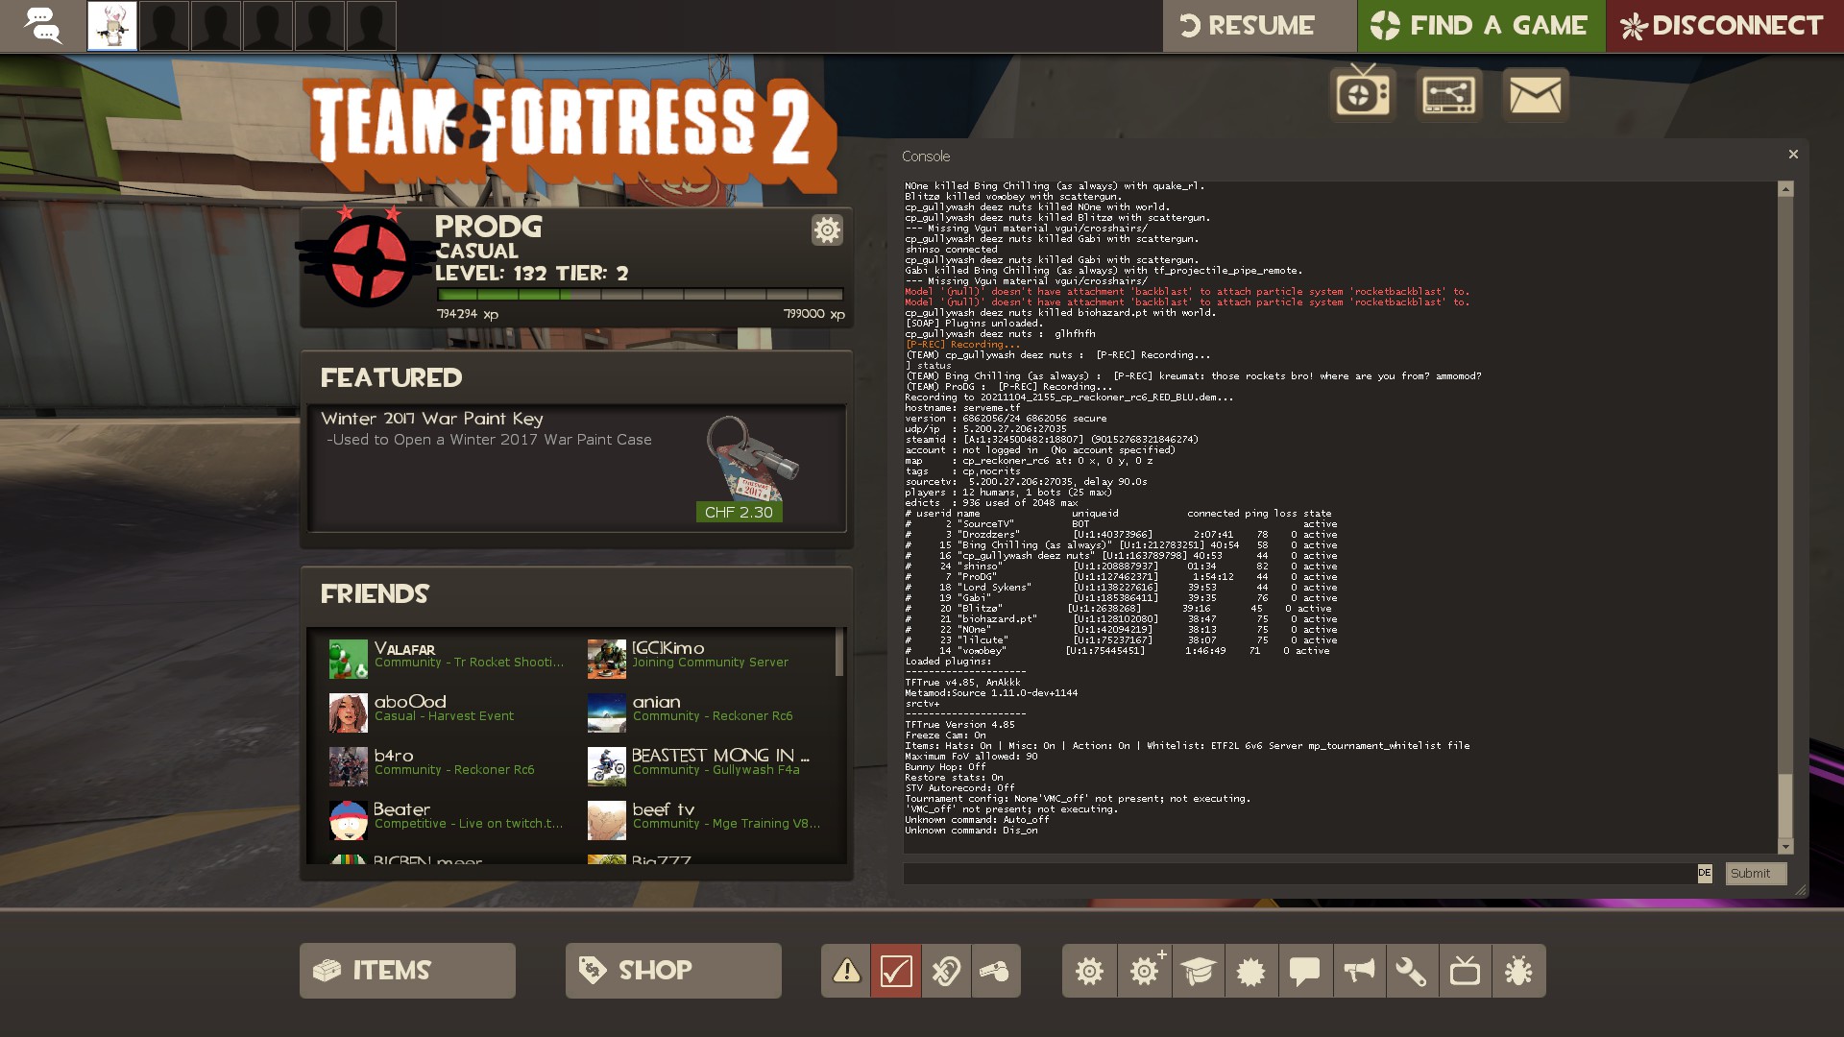Open the mail envelope icon

1535,94
